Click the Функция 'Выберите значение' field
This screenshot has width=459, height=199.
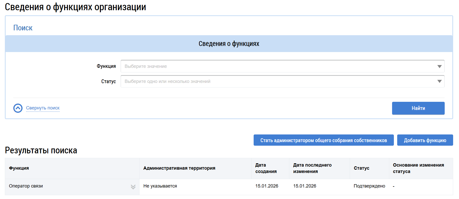pyautogui.click(x=278, y=66)
